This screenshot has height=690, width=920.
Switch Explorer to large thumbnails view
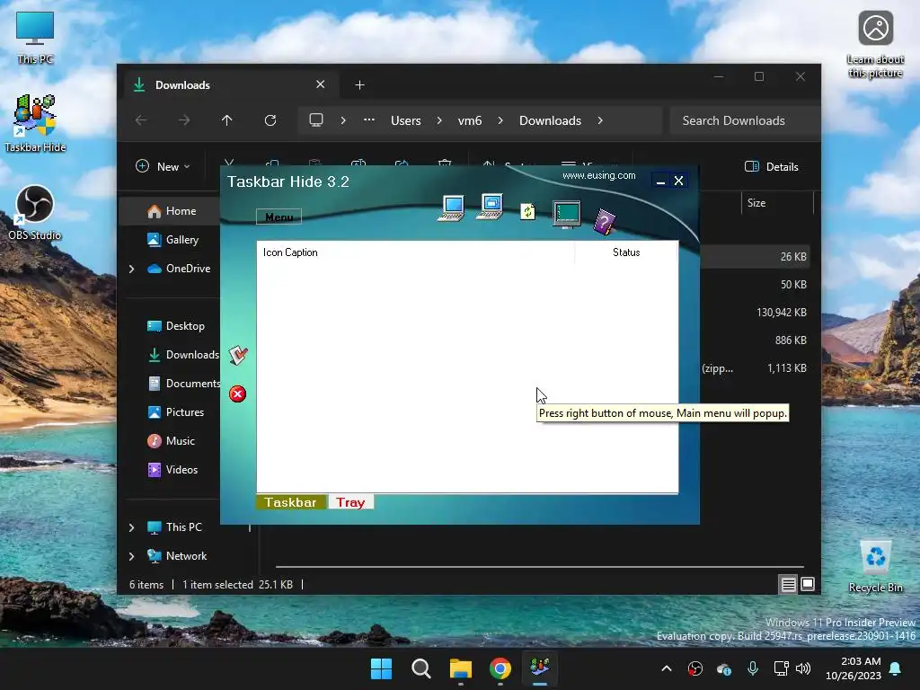coord(808,584)
